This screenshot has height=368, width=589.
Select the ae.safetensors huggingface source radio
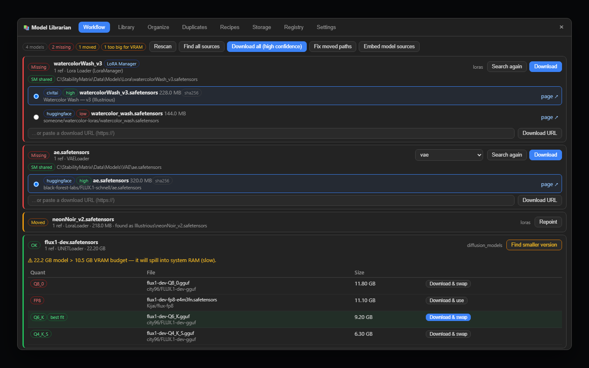coord(36,184)
